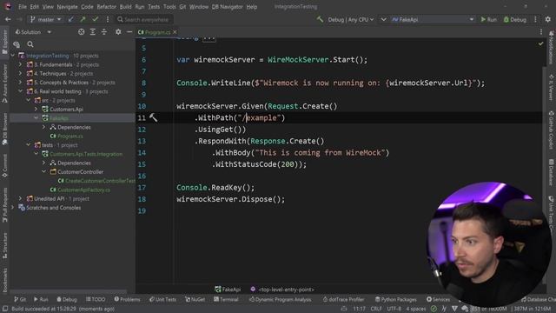Click the Debug button in top toolbar
The height and width of the screenshot is (313, 556).
515,19
